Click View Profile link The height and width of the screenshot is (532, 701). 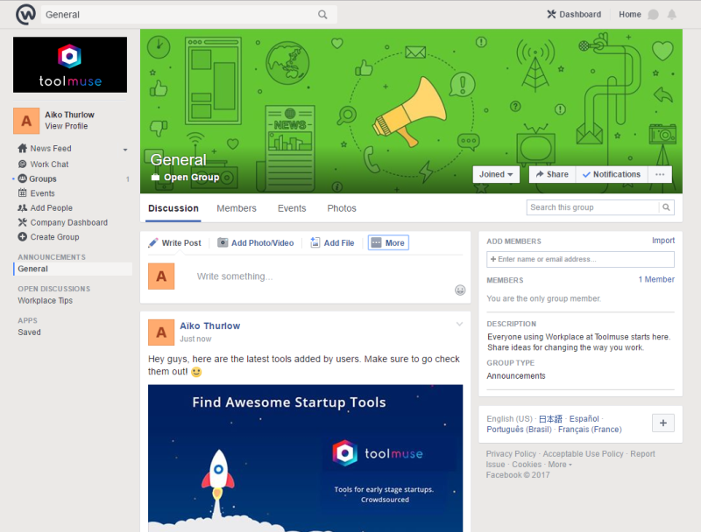(67, 126)
